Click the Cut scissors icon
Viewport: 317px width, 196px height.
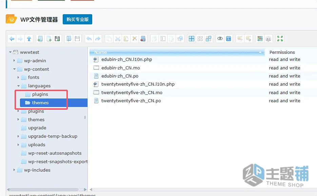tap(118, 39)
